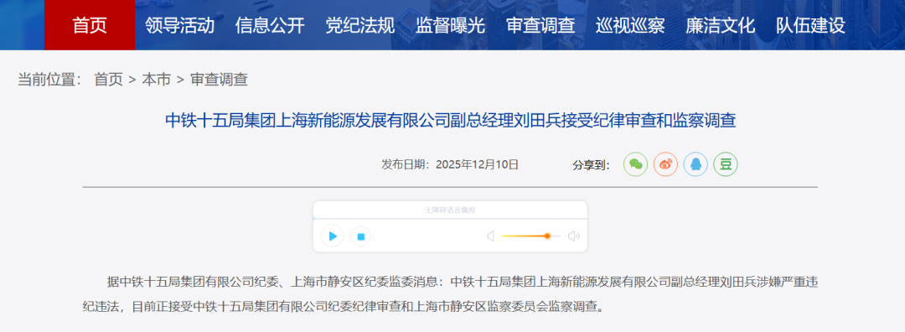Open the 信息公开 menu item
The height and width of the screenshot is (332, 905).
pos(270,25)
